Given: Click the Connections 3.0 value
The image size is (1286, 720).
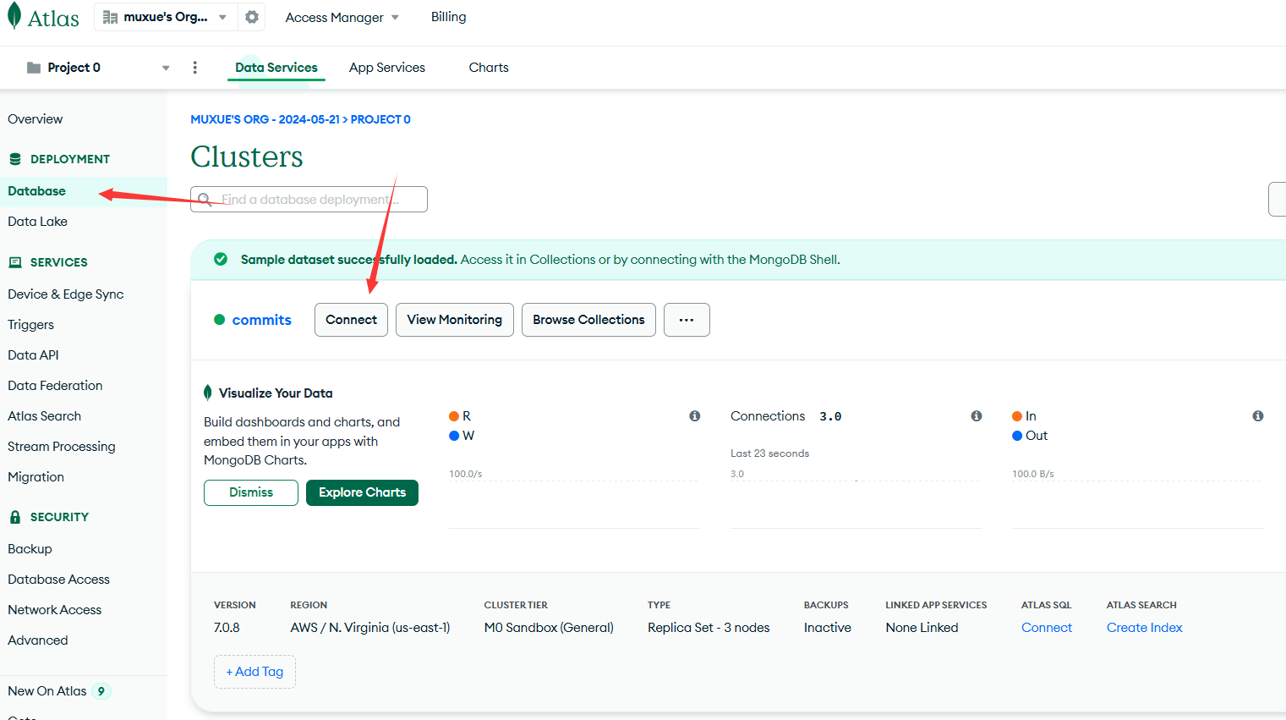Looking at the screenshot, I should (x=830, y=416).
